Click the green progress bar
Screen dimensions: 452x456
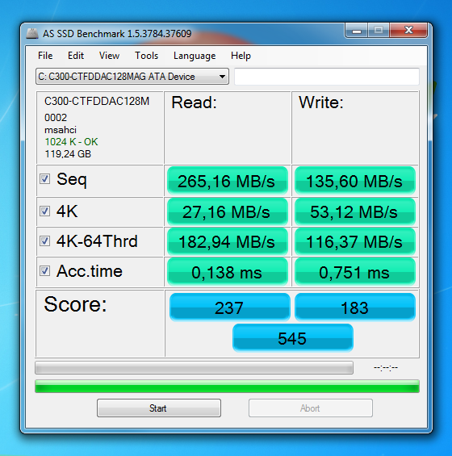click(x=227, y=387)
